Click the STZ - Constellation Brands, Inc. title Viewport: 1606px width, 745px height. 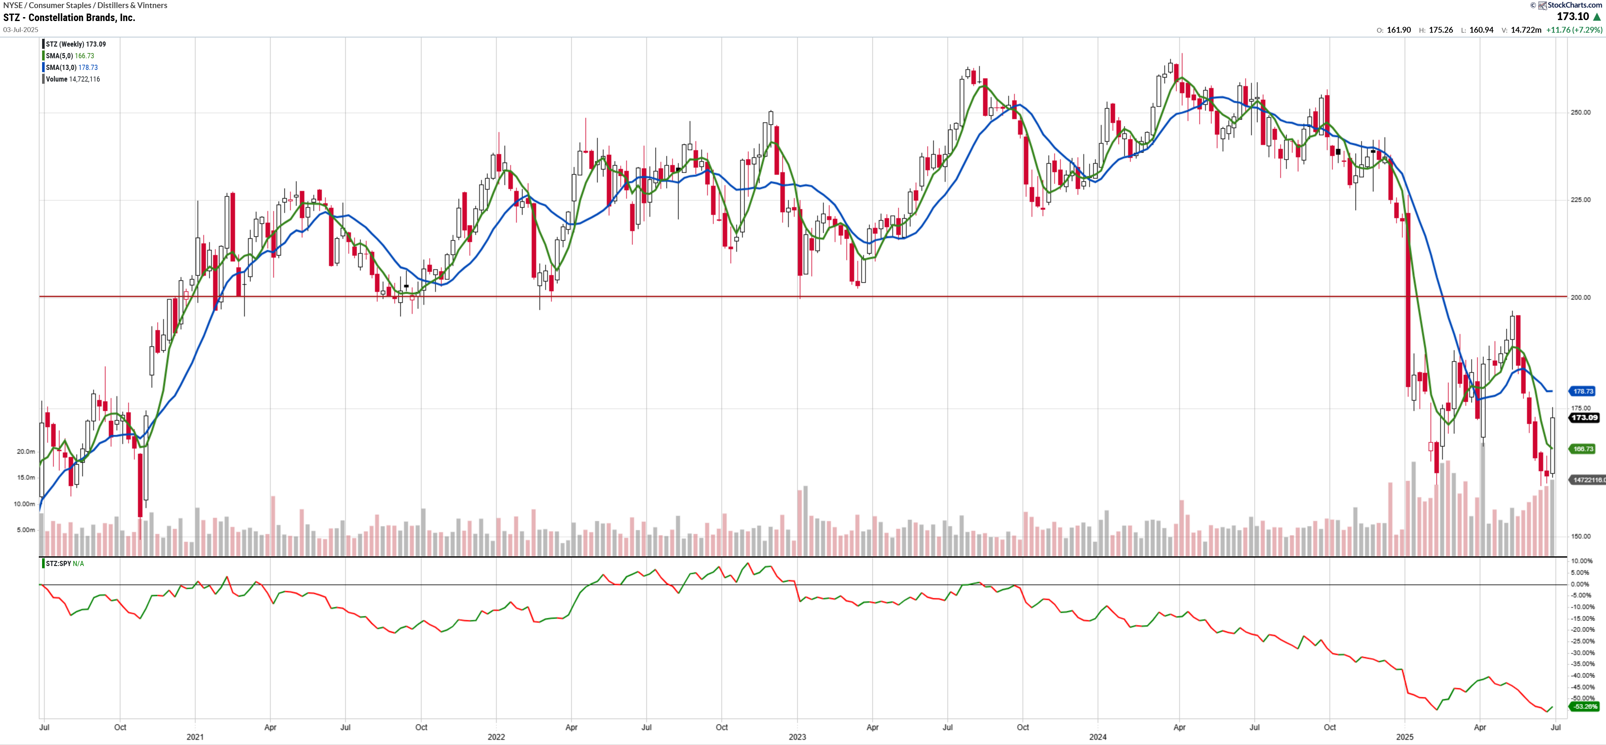point(69,17)
